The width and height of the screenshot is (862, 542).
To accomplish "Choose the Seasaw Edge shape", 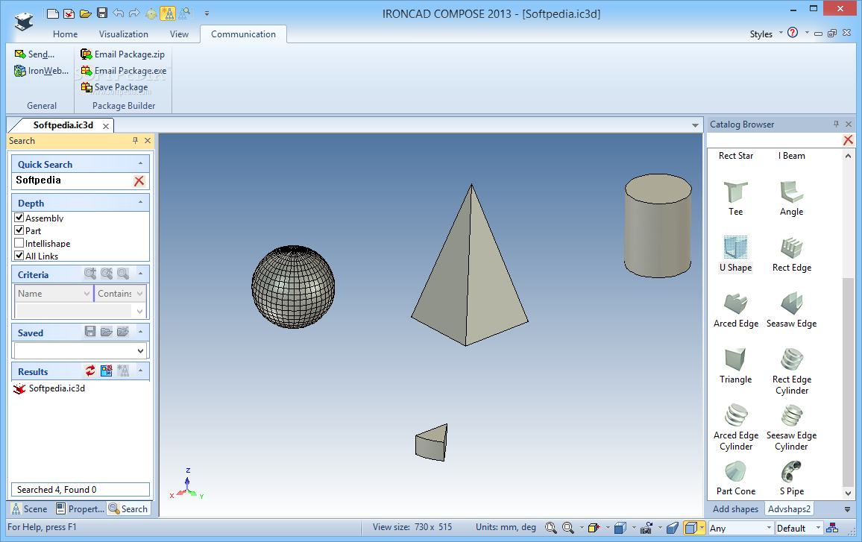I will point(792,310).
